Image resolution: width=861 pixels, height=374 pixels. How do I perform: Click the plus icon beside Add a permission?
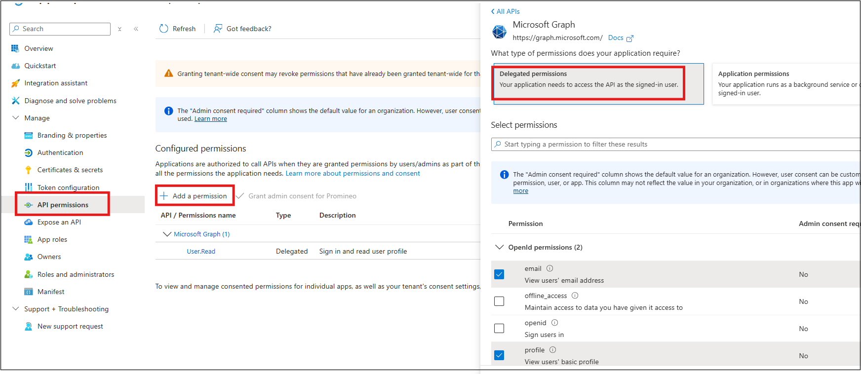tap(164, 196)
